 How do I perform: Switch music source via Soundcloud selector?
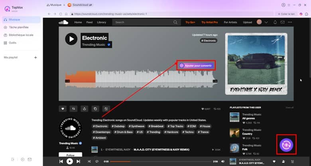pos(80,5)
